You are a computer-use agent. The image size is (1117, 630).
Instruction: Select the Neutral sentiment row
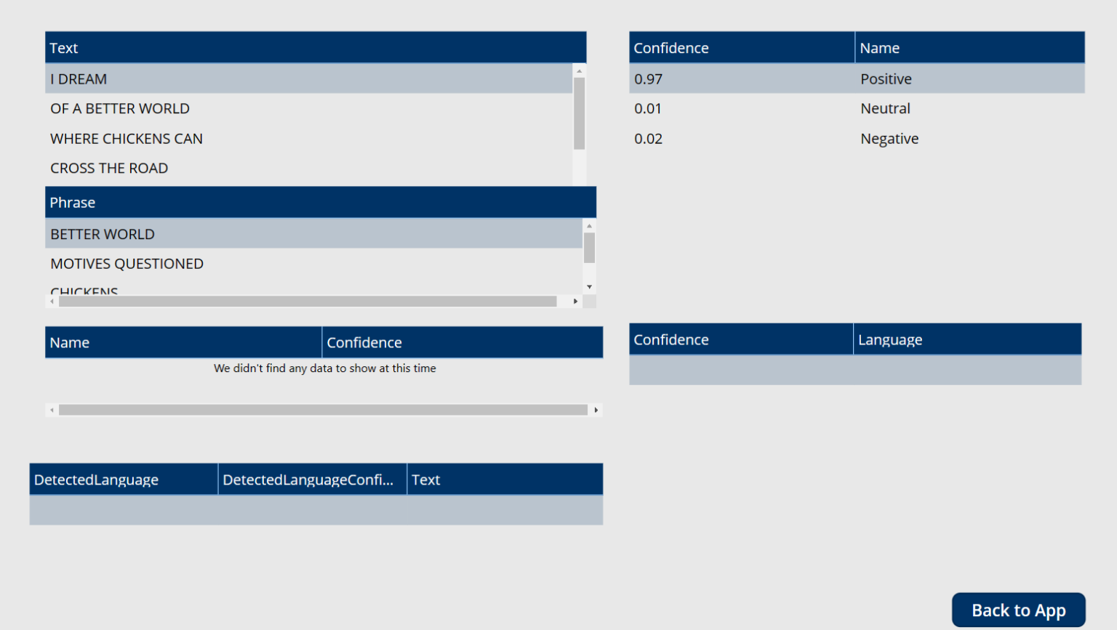[x=800, y=108]
